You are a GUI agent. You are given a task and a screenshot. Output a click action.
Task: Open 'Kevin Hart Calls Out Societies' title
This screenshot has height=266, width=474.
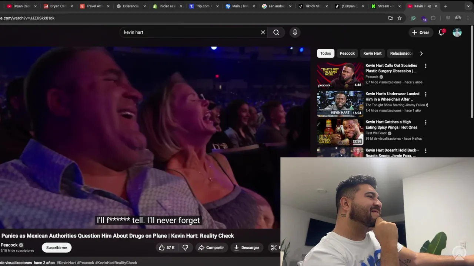(x=391, y=68)
